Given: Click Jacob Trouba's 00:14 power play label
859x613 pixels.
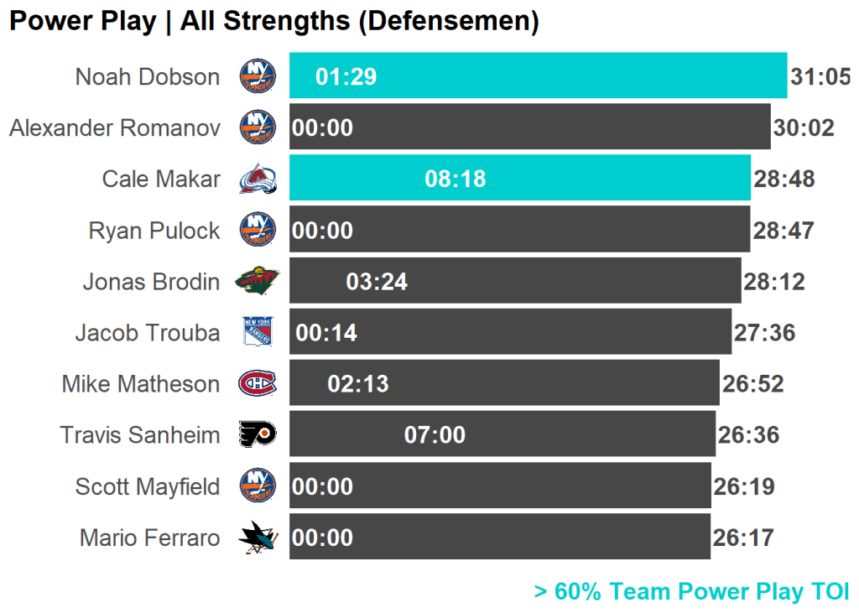Looking at the screenshot, I should click(326, 333).
